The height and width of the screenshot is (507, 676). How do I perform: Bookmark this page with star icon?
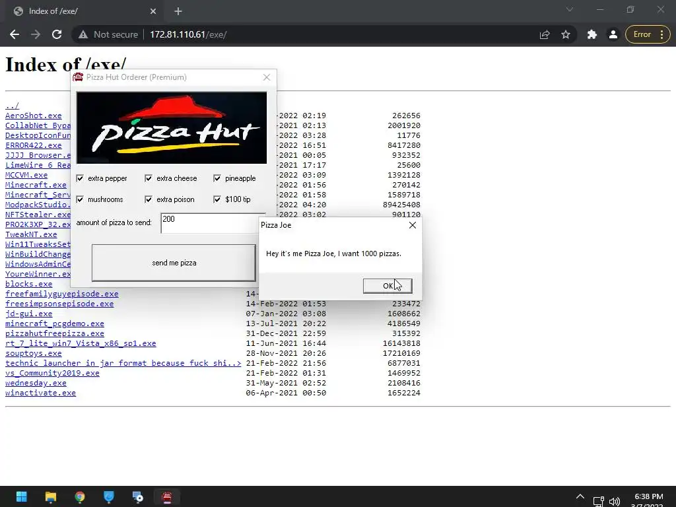pos(566,34)
